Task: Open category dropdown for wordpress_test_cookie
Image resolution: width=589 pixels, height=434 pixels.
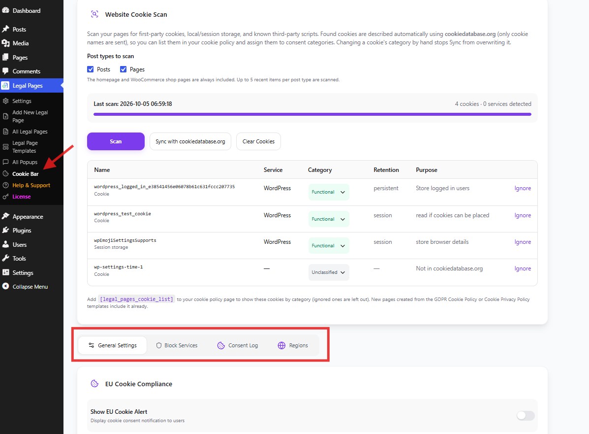Action: pos(329,219)
